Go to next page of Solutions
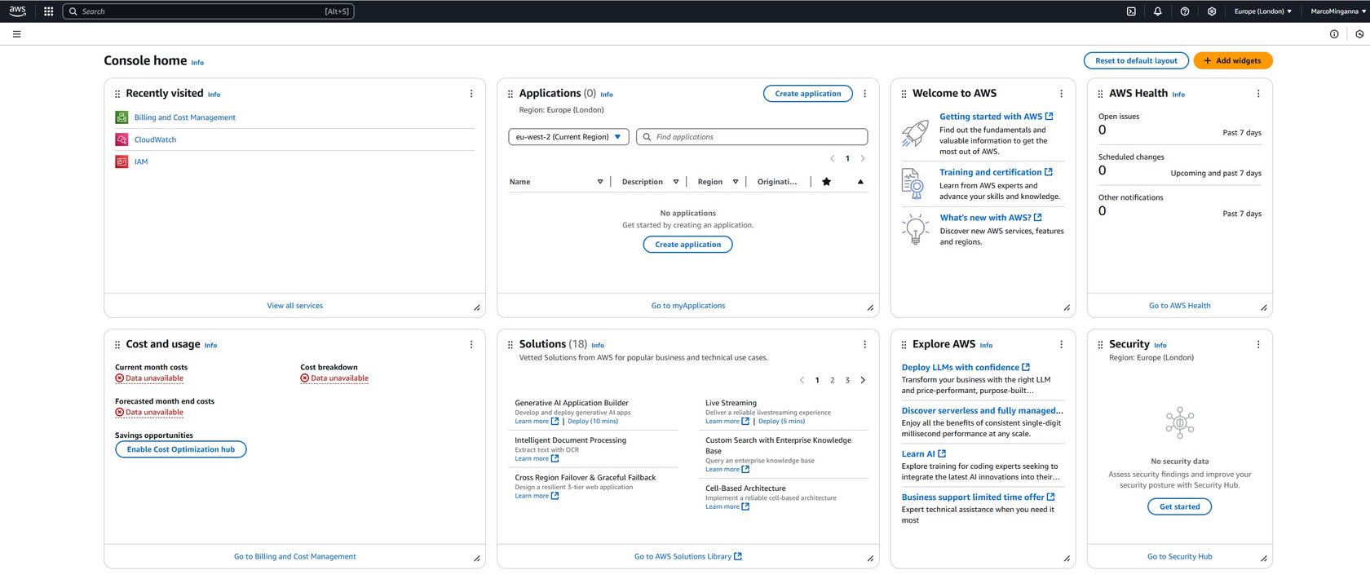This screenshot has width=1370, height=579. point(863,380)
